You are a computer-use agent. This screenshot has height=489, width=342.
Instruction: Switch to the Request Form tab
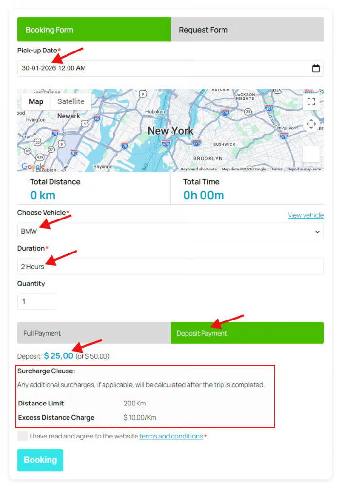(x=247, y=30)
